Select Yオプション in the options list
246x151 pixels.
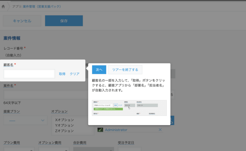point(64,126)
